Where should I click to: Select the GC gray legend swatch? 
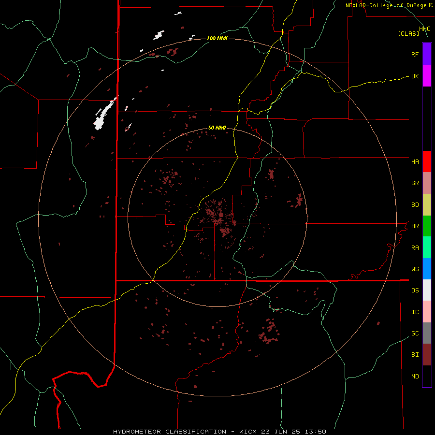point(427,333)
